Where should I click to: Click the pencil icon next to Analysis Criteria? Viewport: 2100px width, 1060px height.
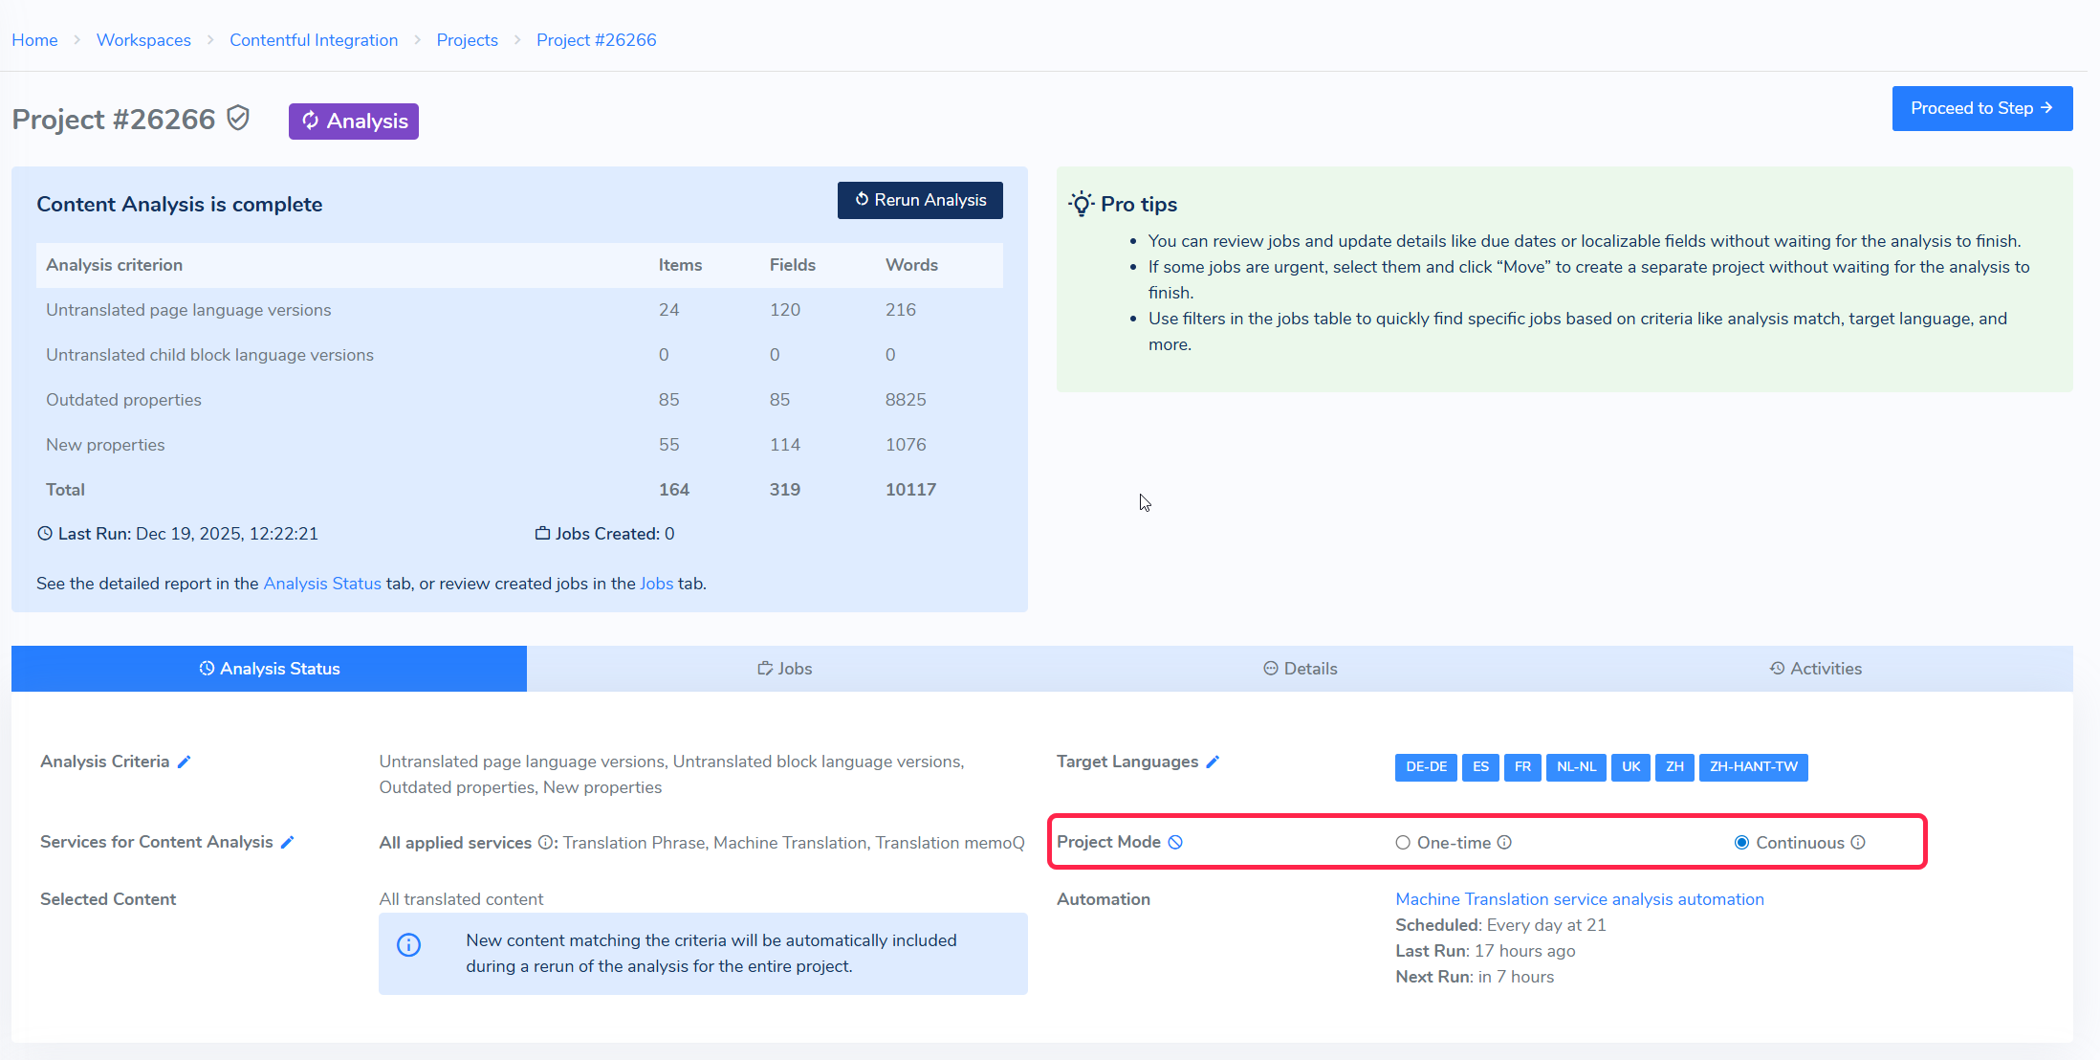185,762
